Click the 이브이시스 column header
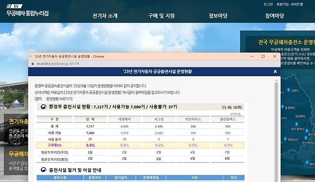The width and height of the screenshot is (315, 182). (x=193, y=119)
